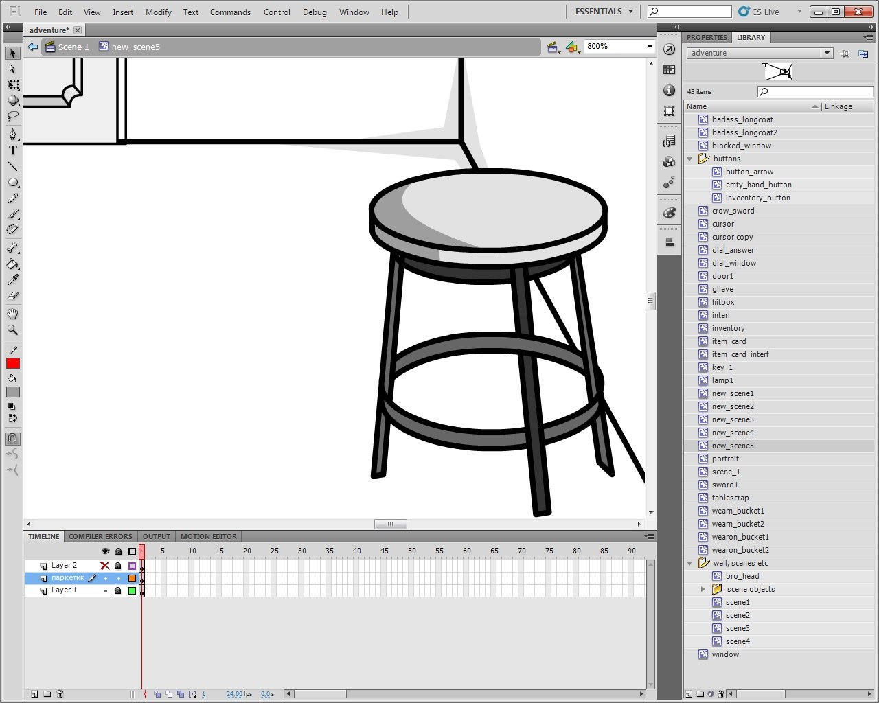The width and height of the screenshot is (879, 703).
Task: Toggle Onion Skin in timeline
Action: (x=157, y=694)
